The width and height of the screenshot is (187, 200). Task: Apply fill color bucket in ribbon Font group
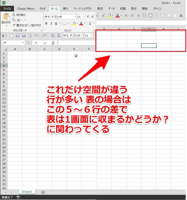(x=74, y=23)
